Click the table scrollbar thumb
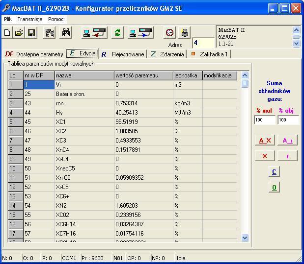The height and width of the screenshot is (264, 304). pyautogui.click(x=245, y=84)
